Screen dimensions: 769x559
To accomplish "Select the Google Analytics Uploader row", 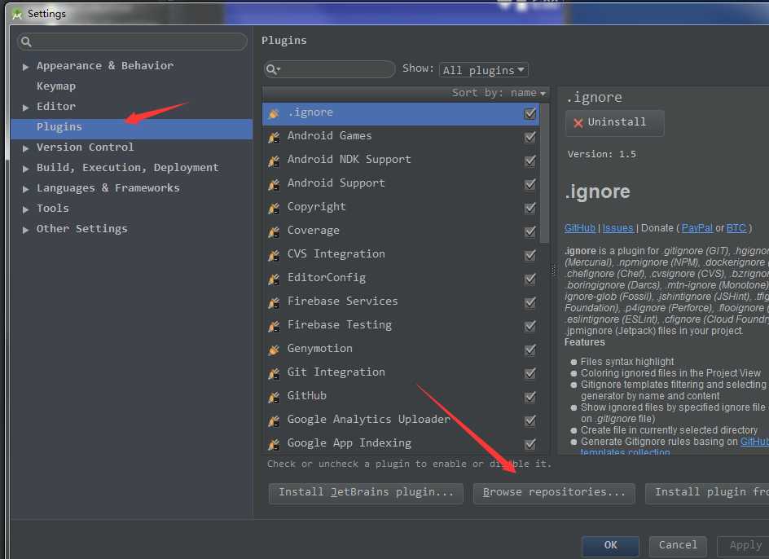I will pos(401,420).
